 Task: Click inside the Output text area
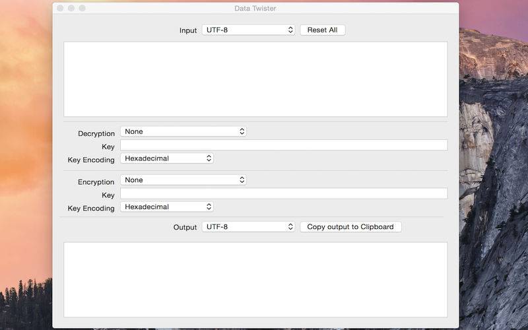[255, 279]
